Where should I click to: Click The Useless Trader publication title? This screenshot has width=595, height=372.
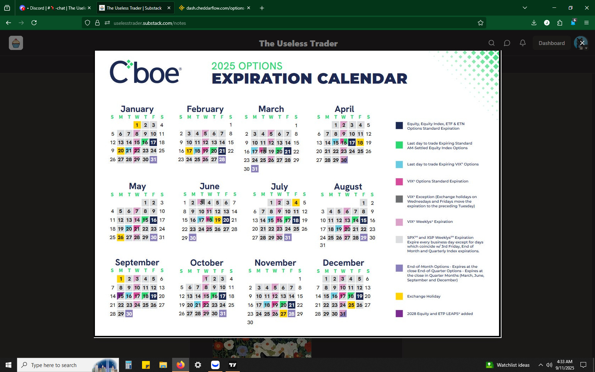coord(298,43)
